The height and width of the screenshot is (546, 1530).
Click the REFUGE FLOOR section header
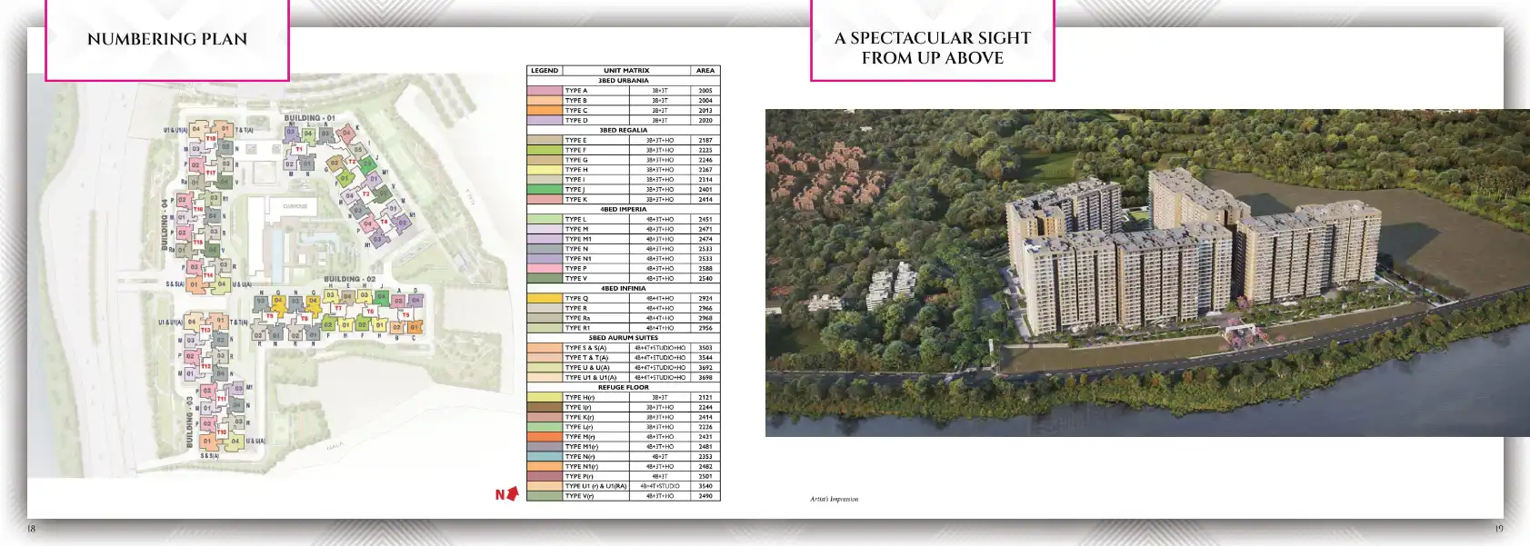(624, 387)
